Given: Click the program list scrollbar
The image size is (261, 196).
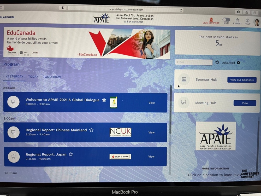Looking at the screenshot, I should coord(170,109).
